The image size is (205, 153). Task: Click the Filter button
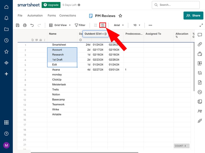point(80,25)
